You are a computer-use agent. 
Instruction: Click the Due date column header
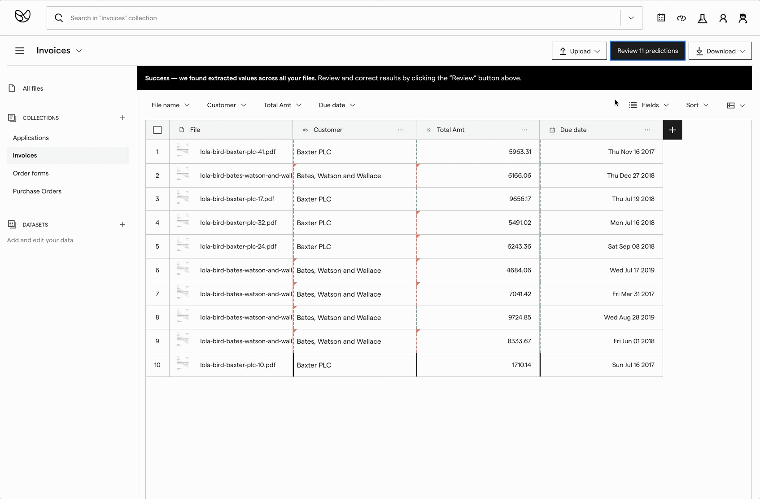(601, 130)
